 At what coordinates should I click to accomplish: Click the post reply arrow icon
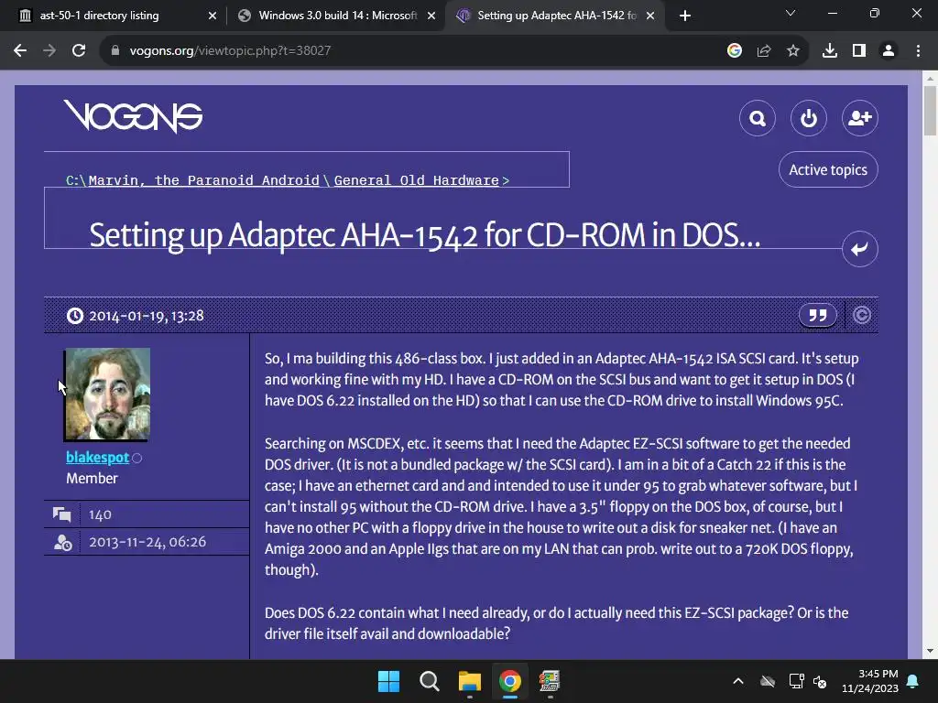click(x=859, y=249)
